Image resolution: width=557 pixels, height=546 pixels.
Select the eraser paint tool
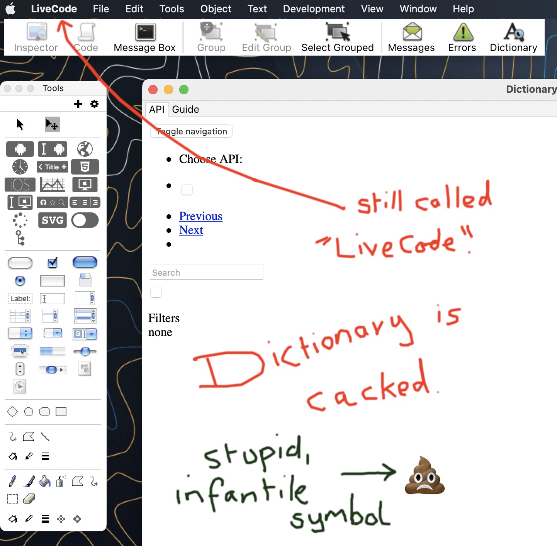click(x=29, y=499)
